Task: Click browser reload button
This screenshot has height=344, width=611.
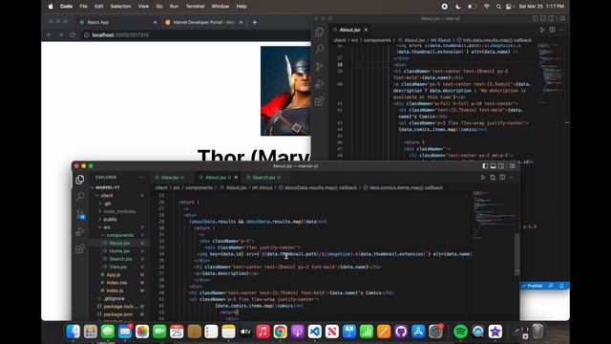Action: tap(73, 34)
